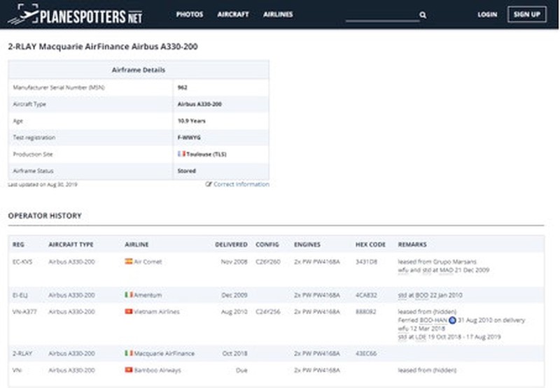This screenshot has height=388, width=560.
Task: Click config C24Y256 for Vietnam Airlines
Action: [x=268, y=312]
